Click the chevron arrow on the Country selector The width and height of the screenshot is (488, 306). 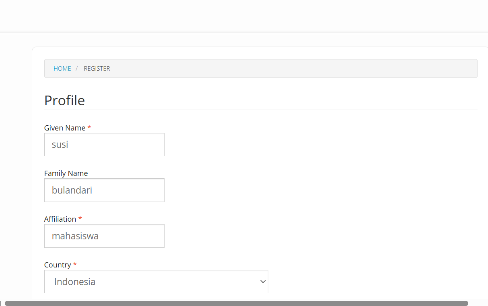pyautogui.click(x=263, y=282)
